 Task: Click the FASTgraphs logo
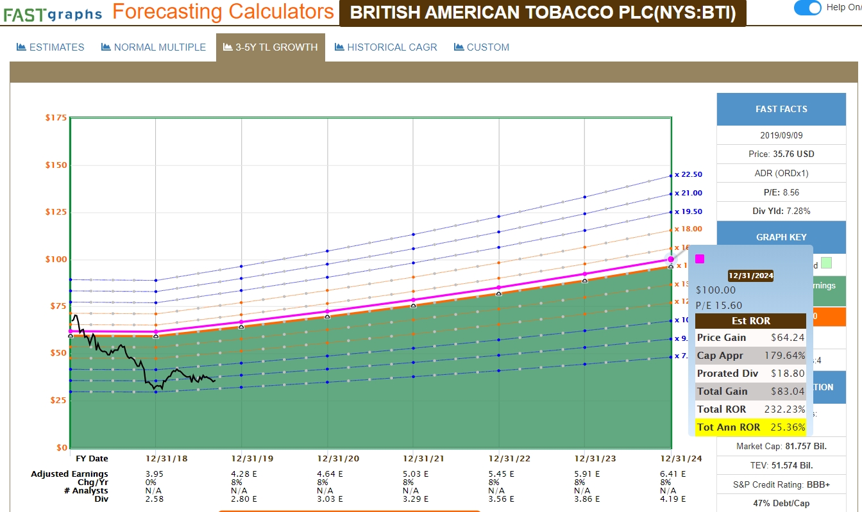click(53, 13)
